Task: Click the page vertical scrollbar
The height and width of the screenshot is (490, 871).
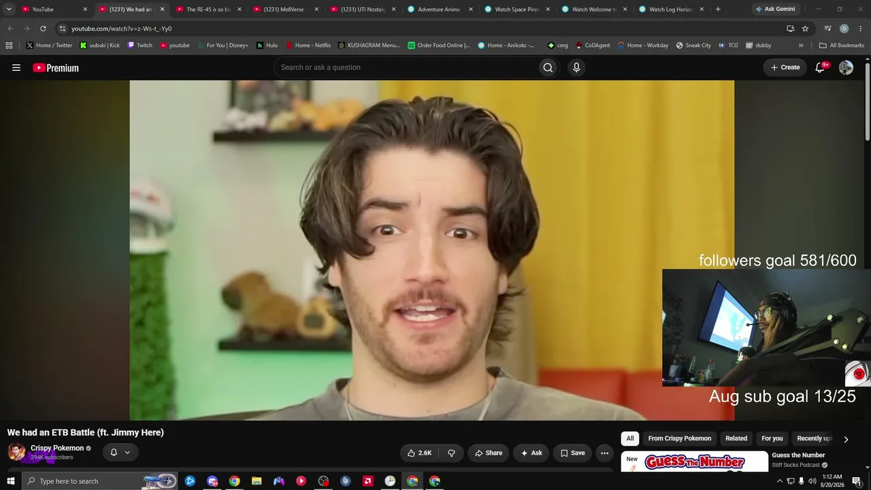Action: [x=868, y=102]
